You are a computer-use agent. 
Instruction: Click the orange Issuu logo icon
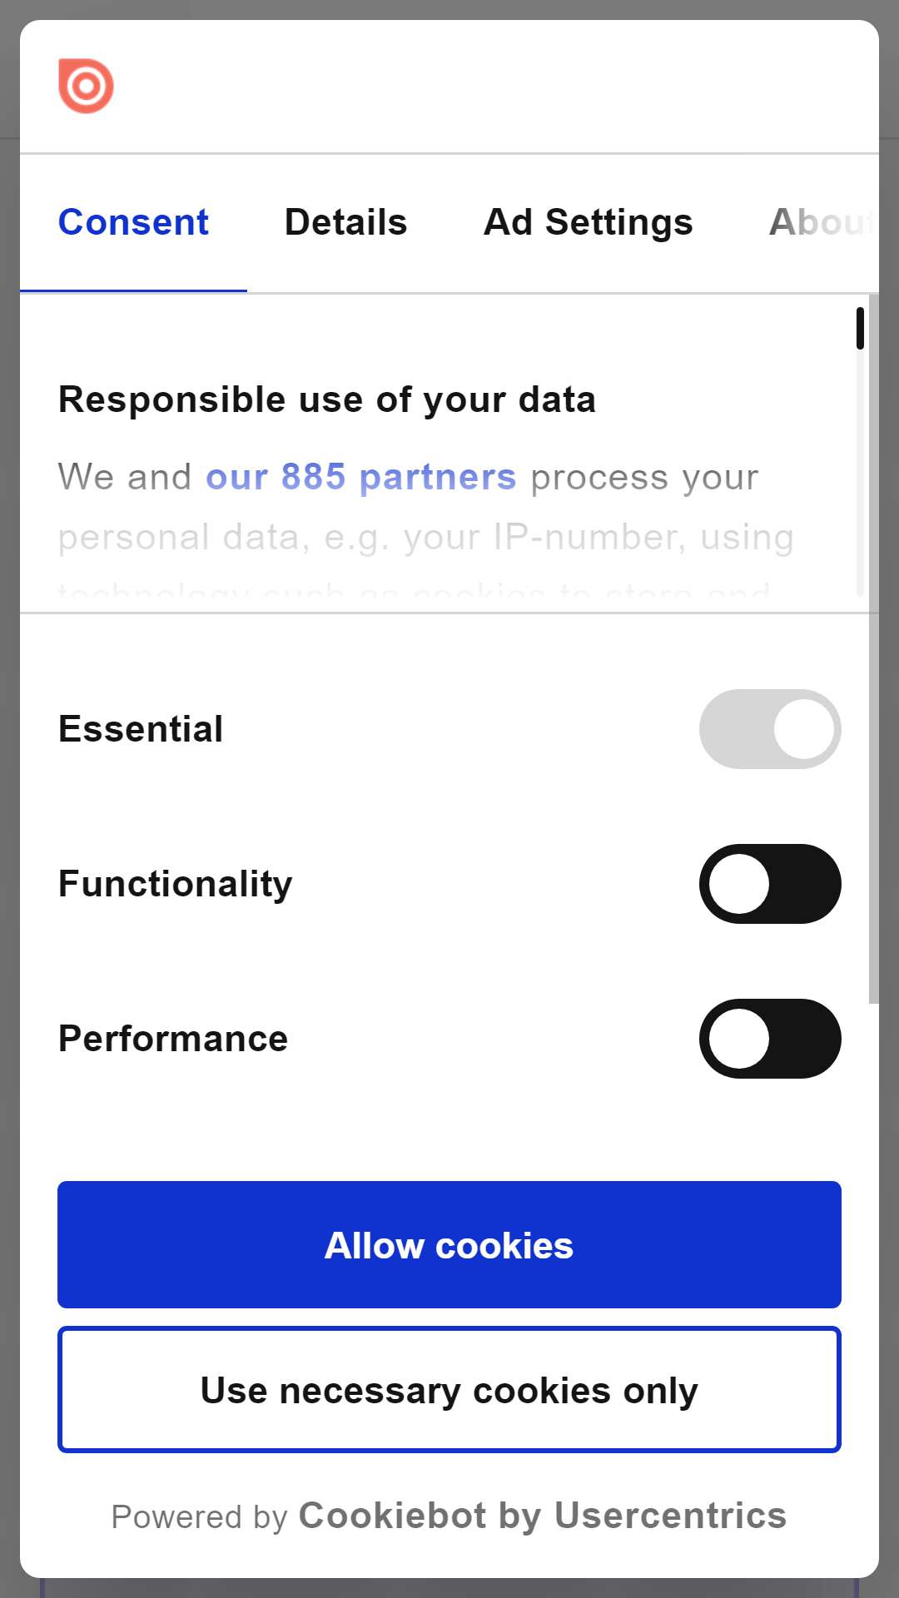[86, 86]
